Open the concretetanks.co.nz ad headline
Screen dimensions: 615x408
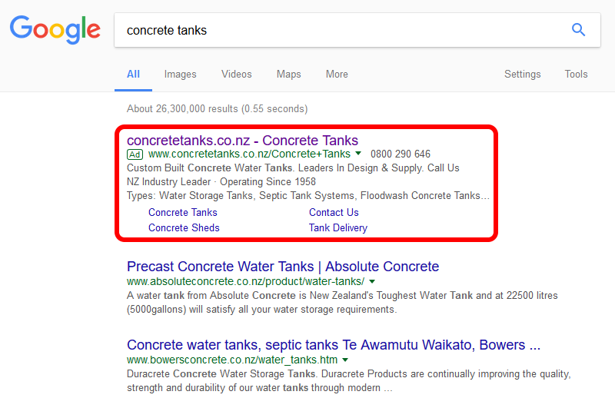[242, 141]
